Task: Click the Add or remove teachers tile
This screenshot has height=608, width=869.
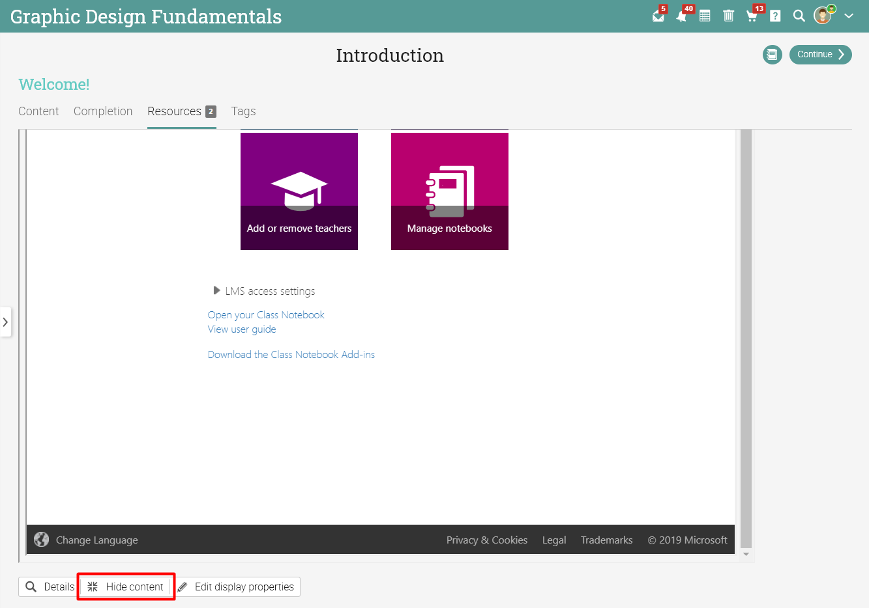Action: tap(299, 191)
